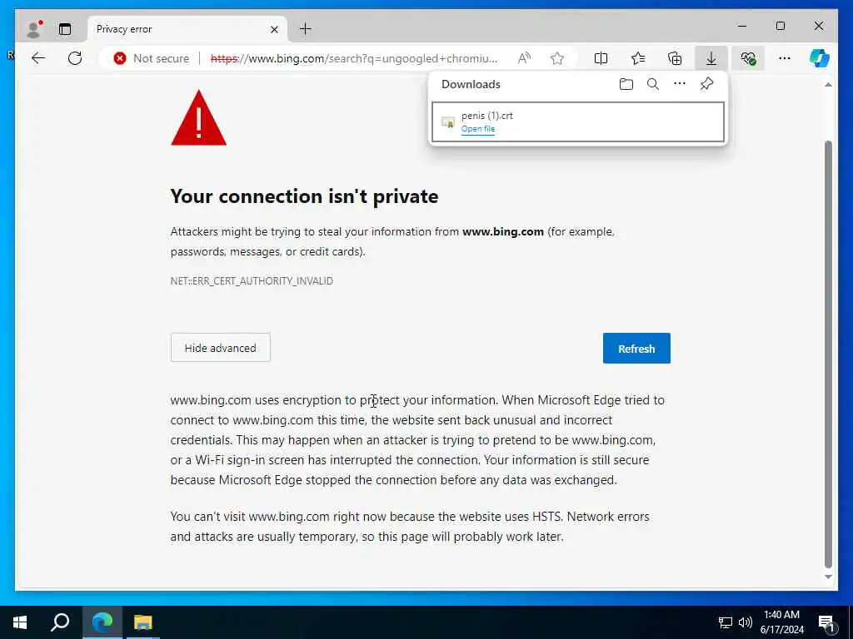
Task: Open Read aloud icon in address bar
Action: [524, 58]
